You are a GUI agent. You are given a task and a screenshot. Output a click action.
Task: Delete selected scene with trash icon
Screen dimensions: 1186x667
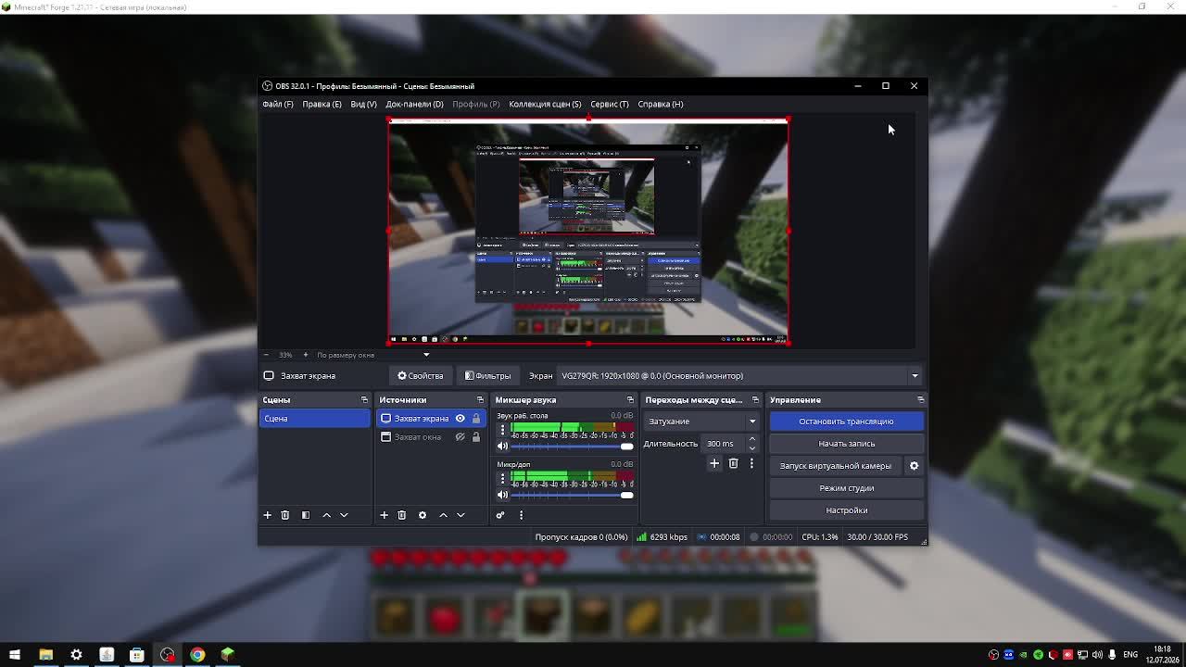(284, 515)
